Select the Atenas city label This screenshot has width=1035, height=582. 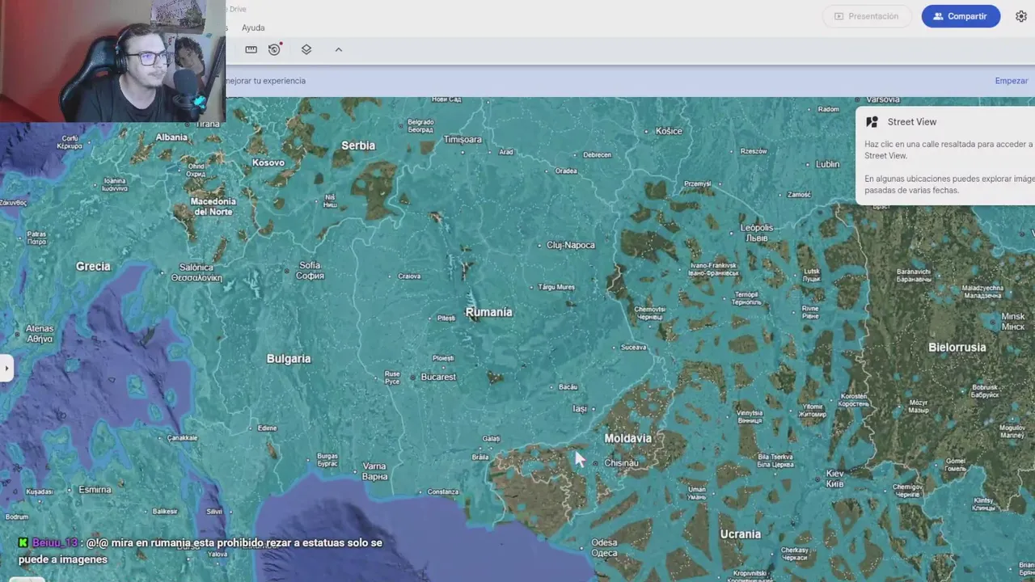pyautogui.click(x=40, y=334)
